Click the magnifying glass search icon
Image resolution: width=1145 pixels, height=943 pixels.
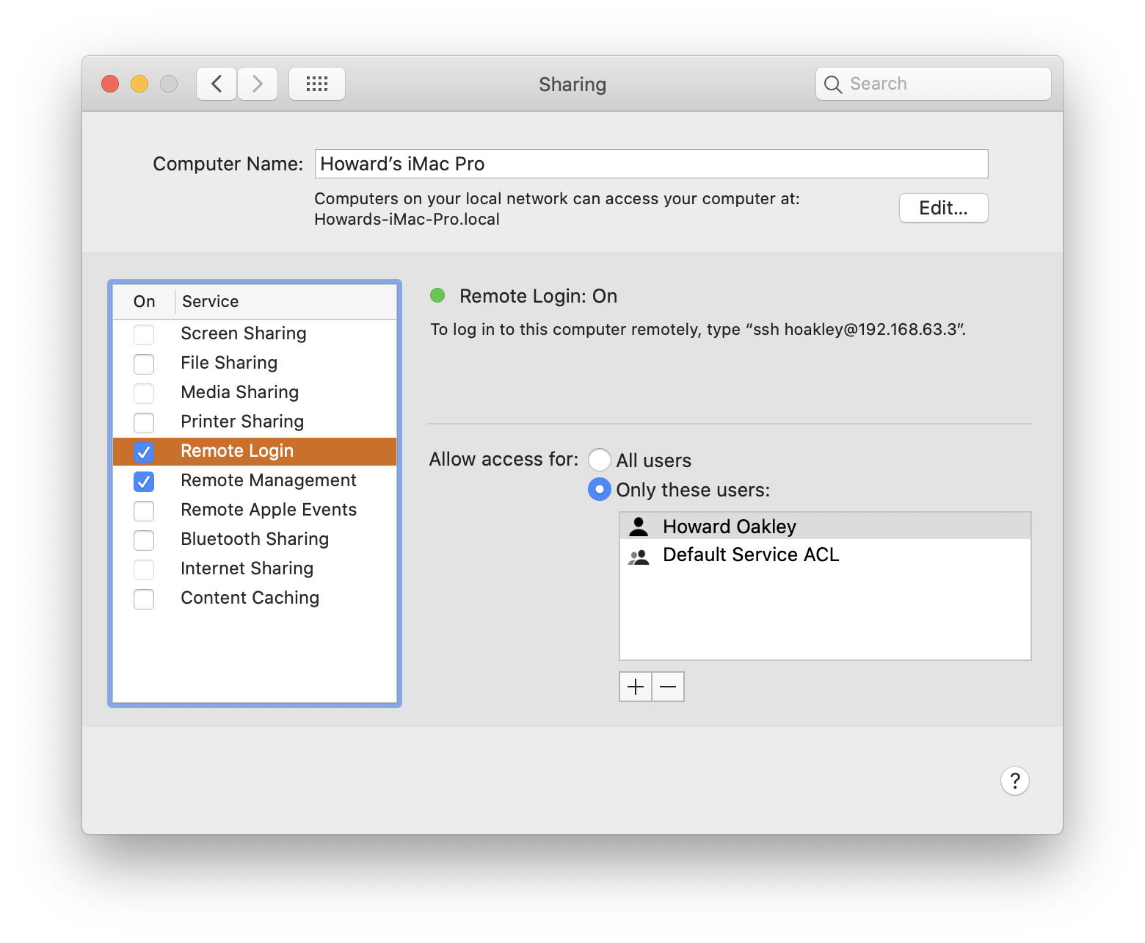832,84
